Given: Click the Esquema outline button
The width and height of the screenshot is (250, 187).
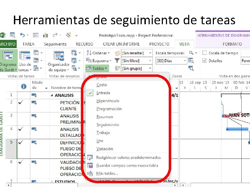Looking at the screenshot, I should coord(99,61).
